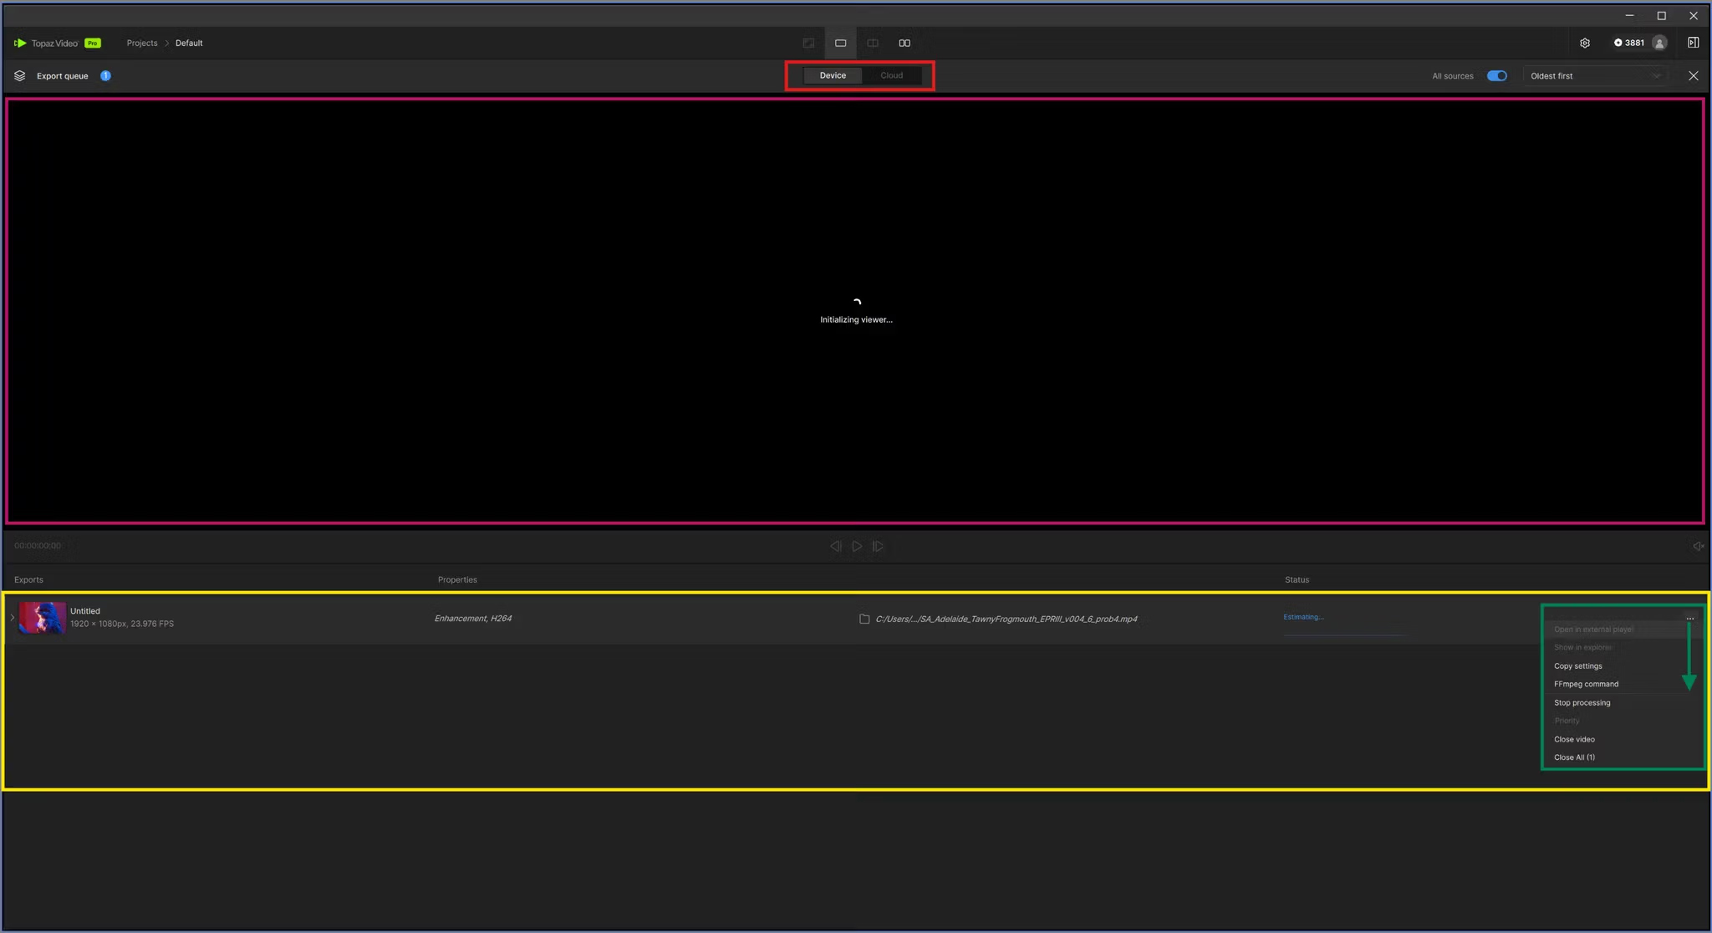Expand the Untitled export row

click(x=12, y=618)
